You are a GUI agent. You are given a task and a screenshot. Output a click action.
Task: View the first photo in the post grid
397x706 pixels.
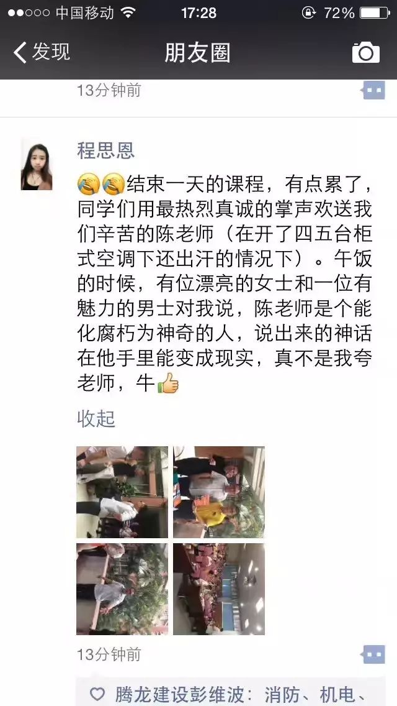122,492
